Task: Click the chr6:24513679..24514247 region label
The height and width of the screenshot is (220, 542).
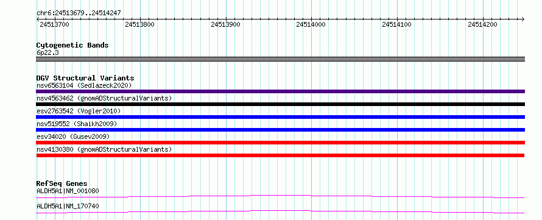Action: coord(79,13)
